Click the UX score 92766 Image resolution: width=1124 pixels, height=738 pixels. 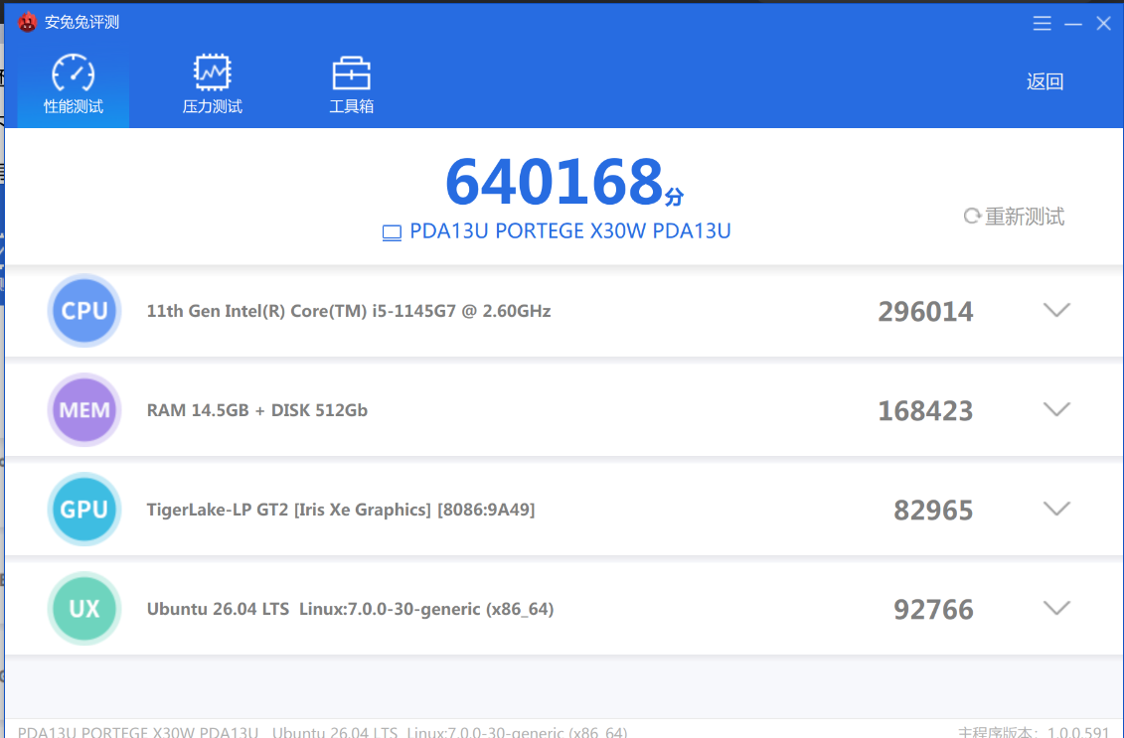[933, 610]
